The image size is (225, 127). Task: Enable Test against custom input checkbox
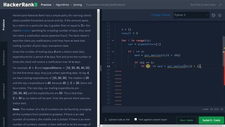(136, 119)
